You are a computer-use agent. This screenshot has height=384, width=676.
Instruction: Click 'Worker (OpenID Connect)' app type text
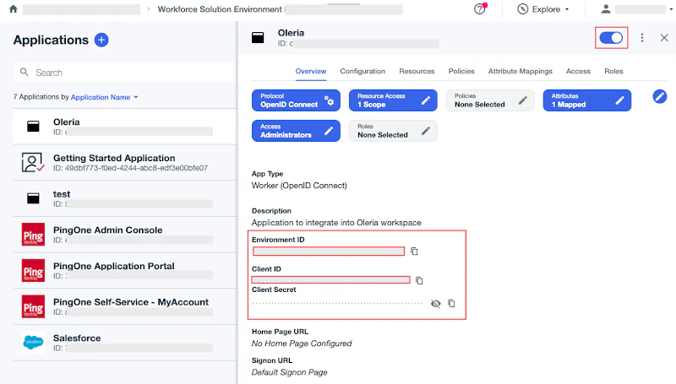(x=299, y=186)
